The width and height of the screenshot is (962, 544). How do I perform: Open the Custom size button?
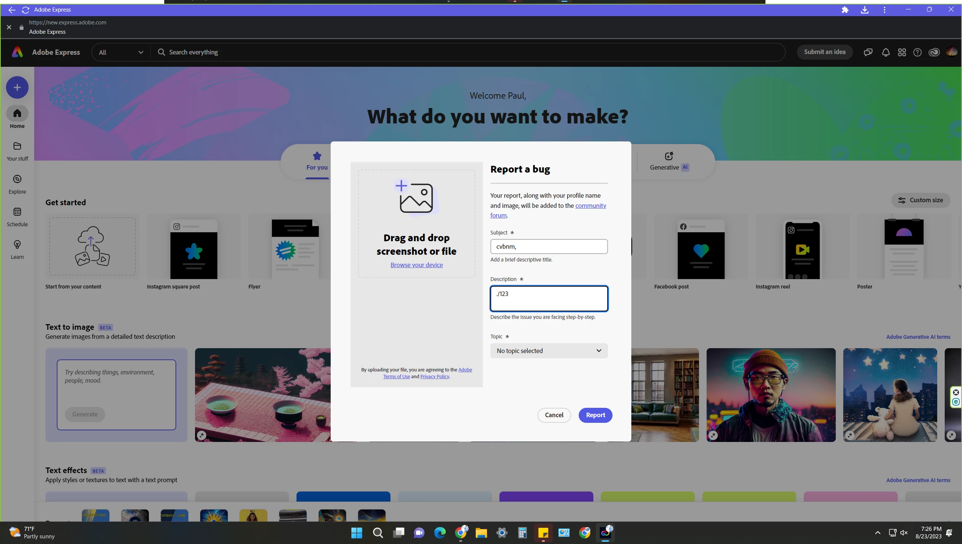(x=920, y=200)
